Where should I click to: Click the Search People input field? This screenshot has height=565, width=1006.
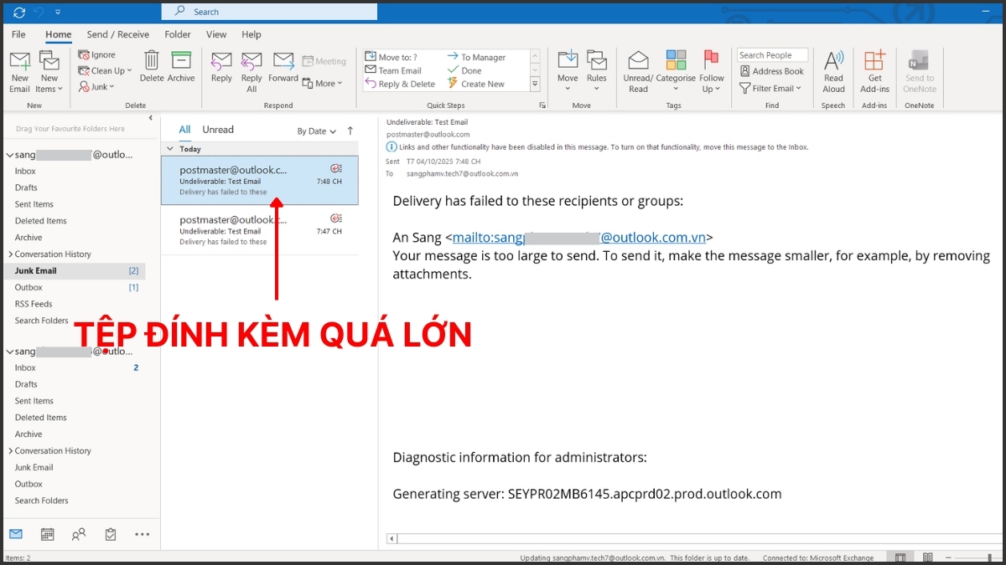coord(771,55)
